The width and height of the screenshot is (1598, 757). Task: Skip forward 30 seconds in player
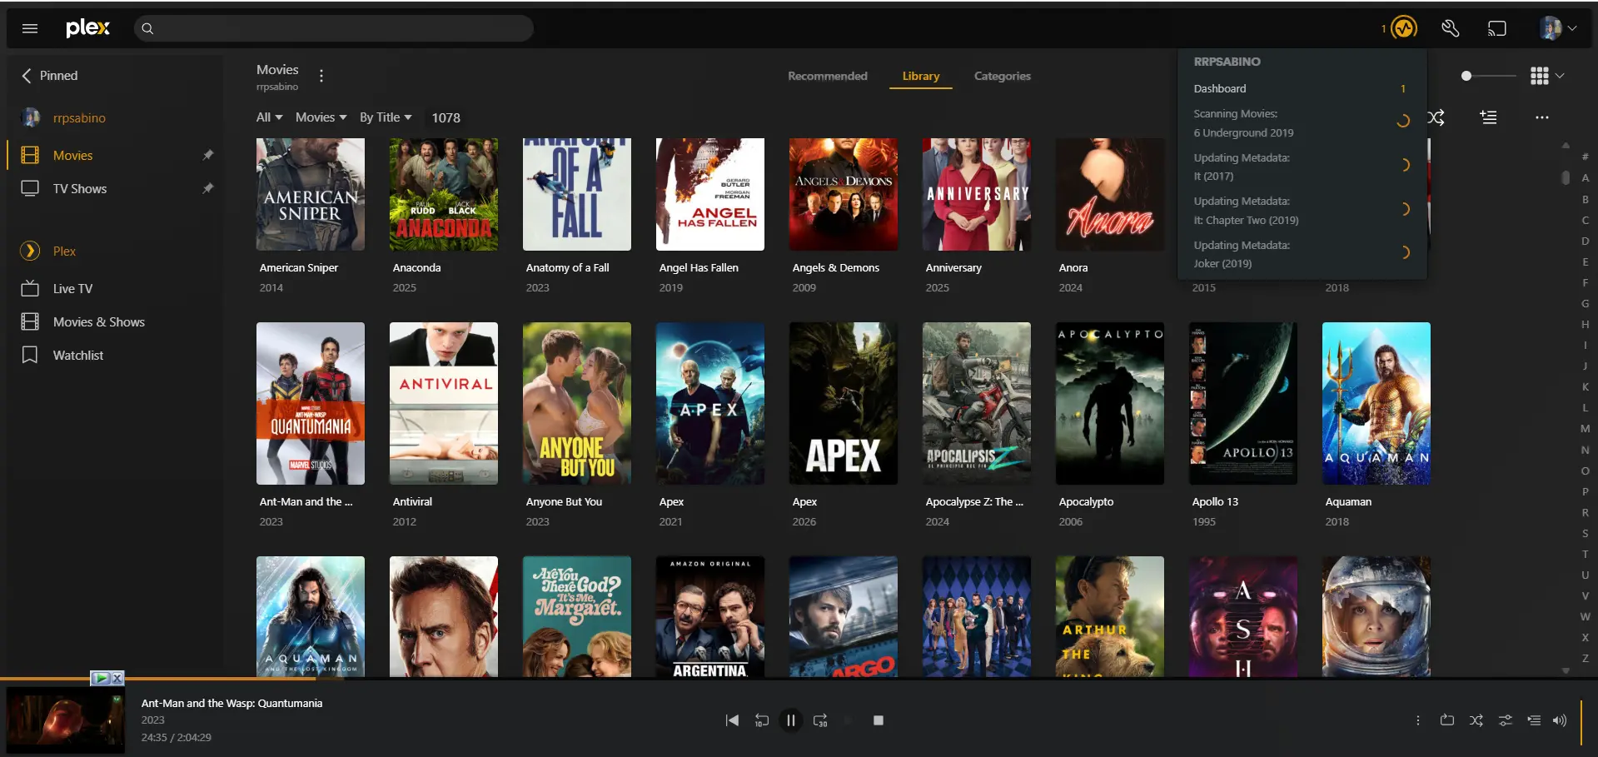(820, 720)
